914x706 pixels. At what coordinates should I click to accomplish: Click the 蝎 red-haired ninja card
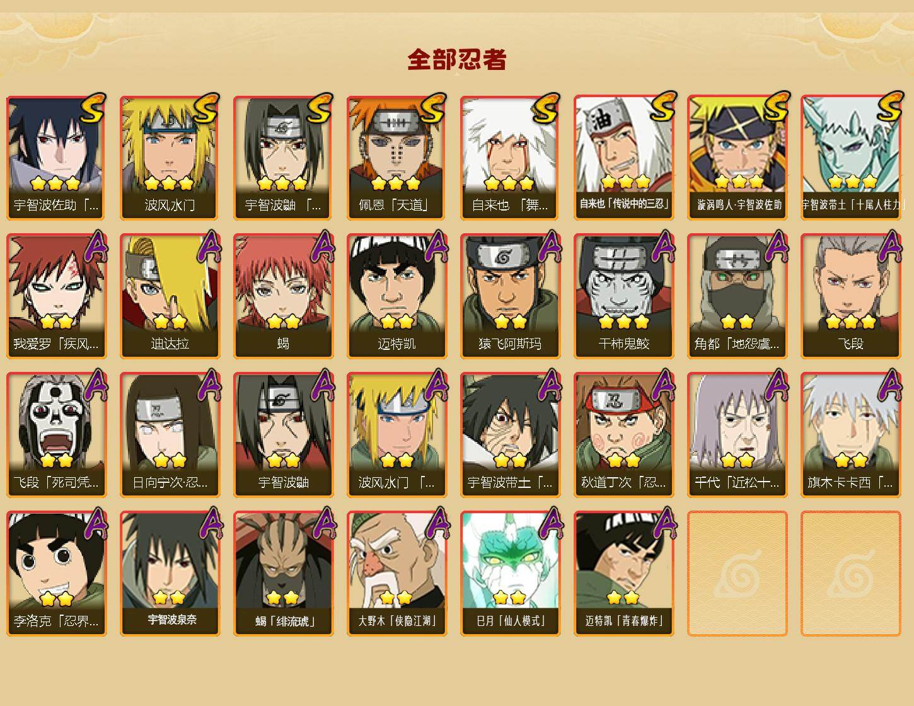283,296
